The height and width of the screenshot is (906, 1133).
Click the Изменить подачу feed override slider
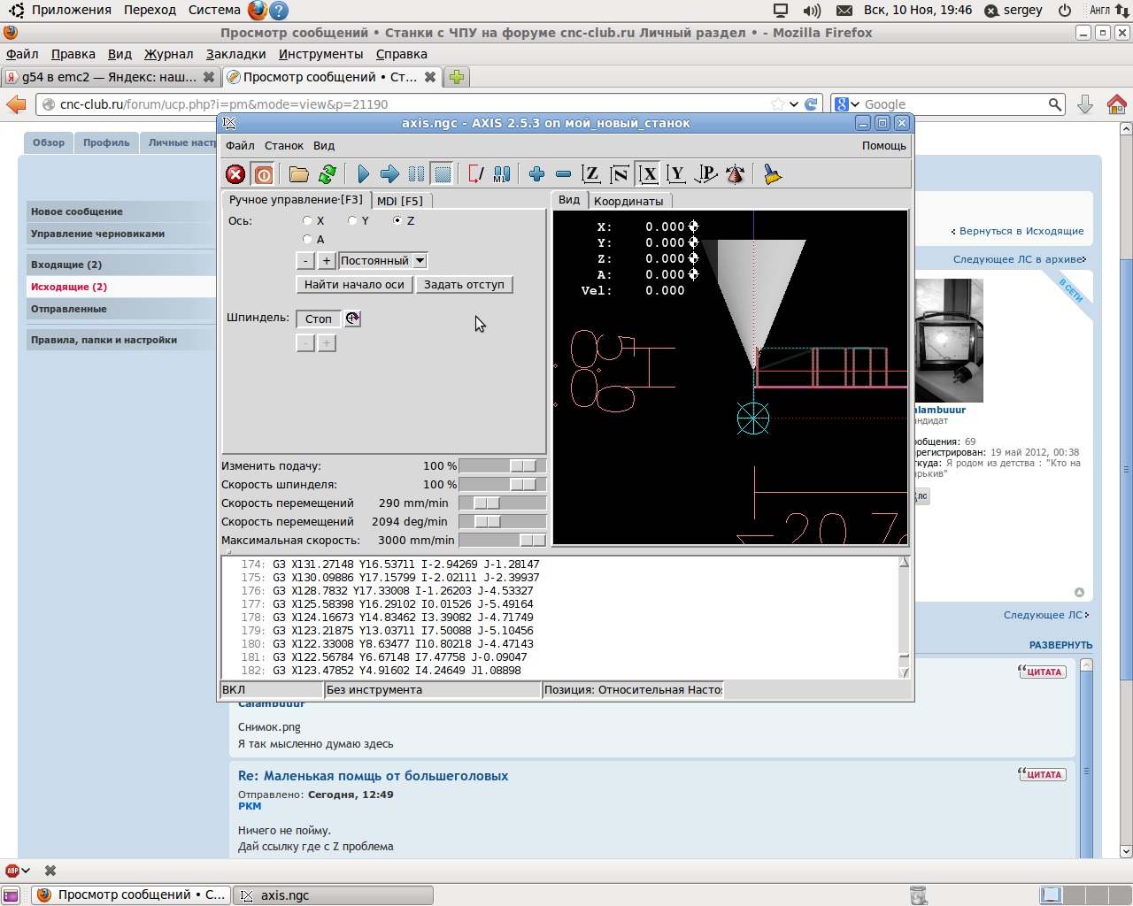tap(523, 466)
